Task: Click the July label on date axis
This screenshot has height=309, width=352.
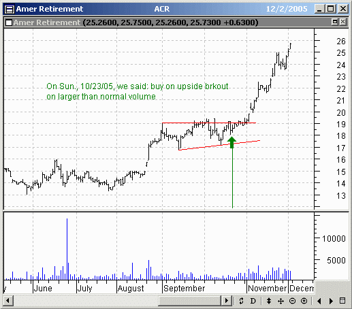Action: [x=84, y=289]
